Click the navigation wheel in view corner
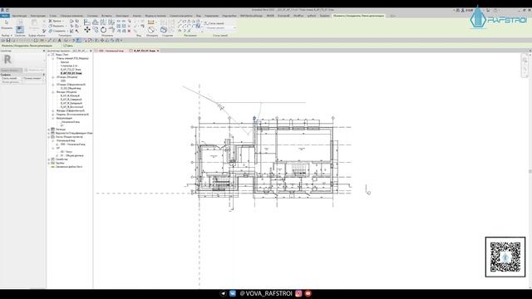Image resolution: width=532 pixels, height=299 pixels. [x=525, y=61]
